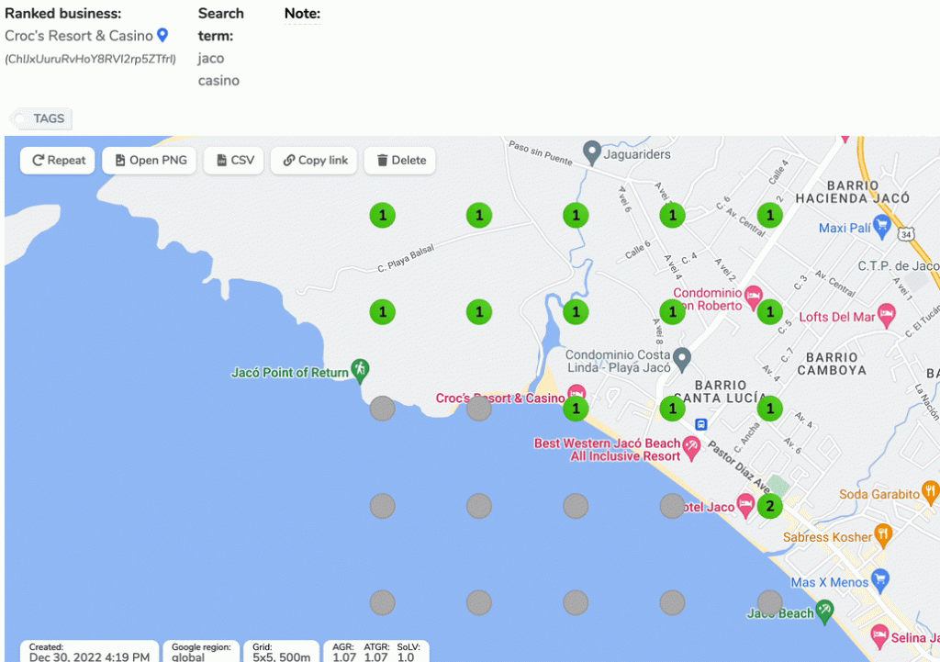Click Best Western Jacó Beach resort icon
Viewport: 940px width, 662px height.
(692, 447)
